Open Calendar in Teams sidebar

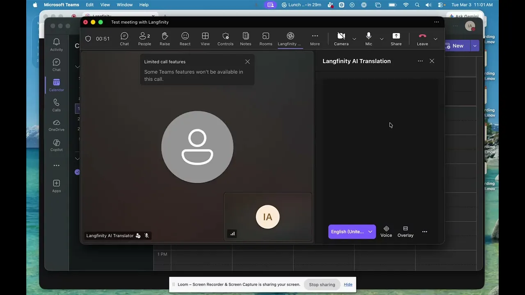[57, 85]
